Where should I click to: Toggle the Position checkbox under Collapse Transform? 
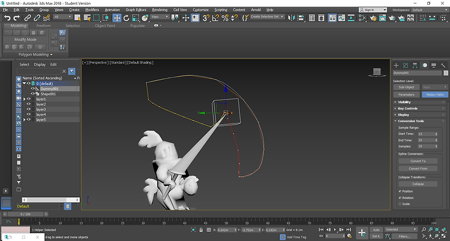point(400,191)
